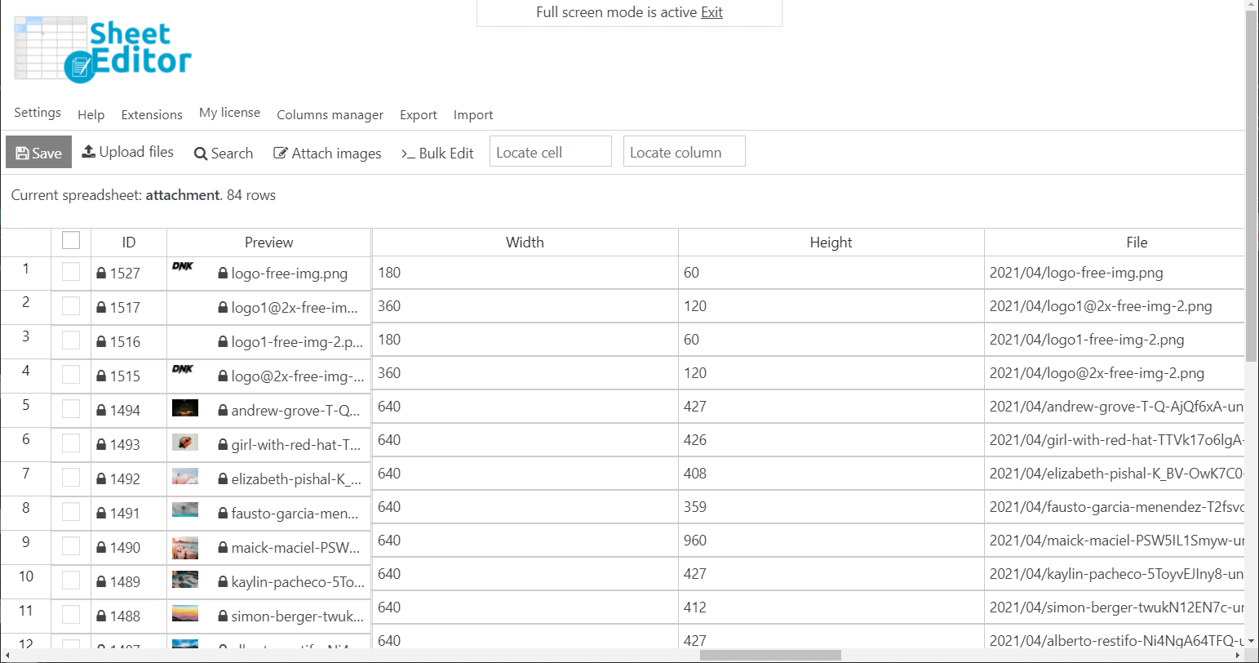Click the lock icon beside girl-with-red-hat title
This screenshot has width=1259, height=663.
223,445
